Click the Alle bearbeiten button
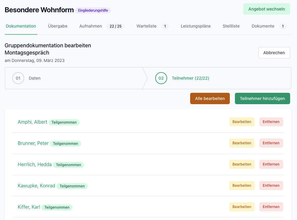Screen dimensions: 297x220 [x=210, y=98]
